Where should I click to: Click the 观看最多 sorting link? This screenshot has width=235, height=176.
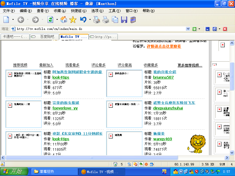(x=72, y=65)
